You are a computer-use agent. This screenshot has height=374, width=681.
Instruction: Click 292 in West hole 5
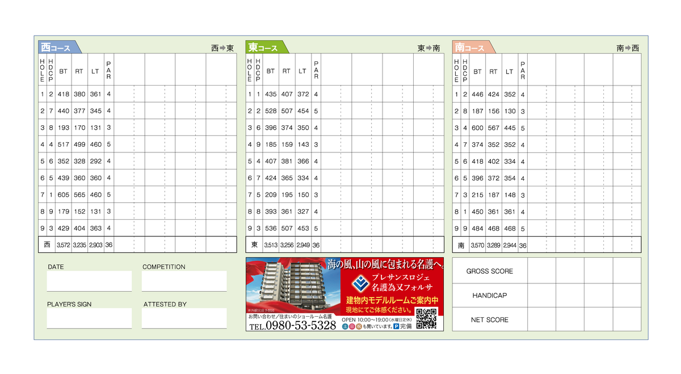[96, 161]
